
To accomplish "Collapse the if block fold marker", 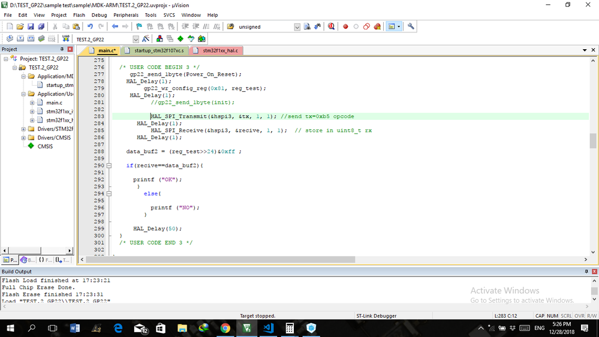I will tap(109, 166).
